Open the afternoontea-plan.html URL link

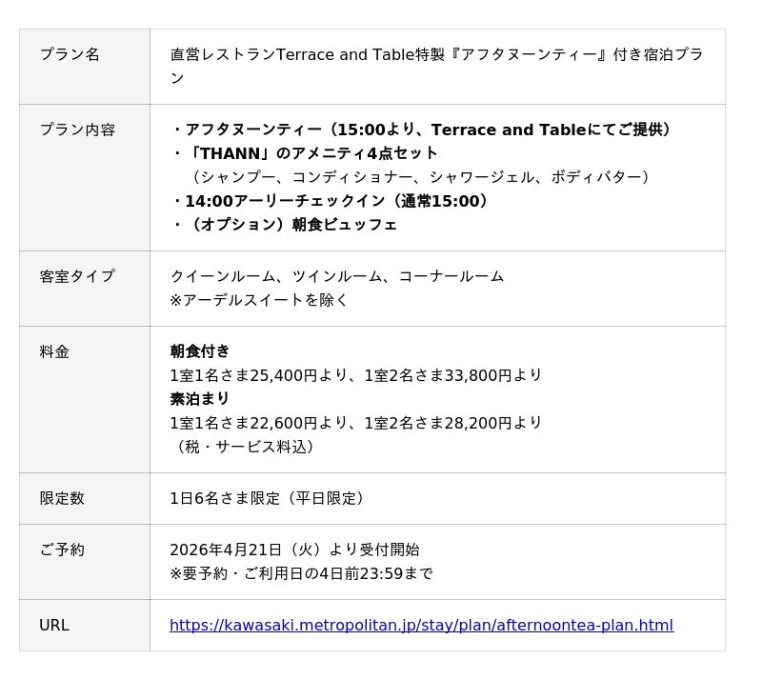tap(421, 626)
